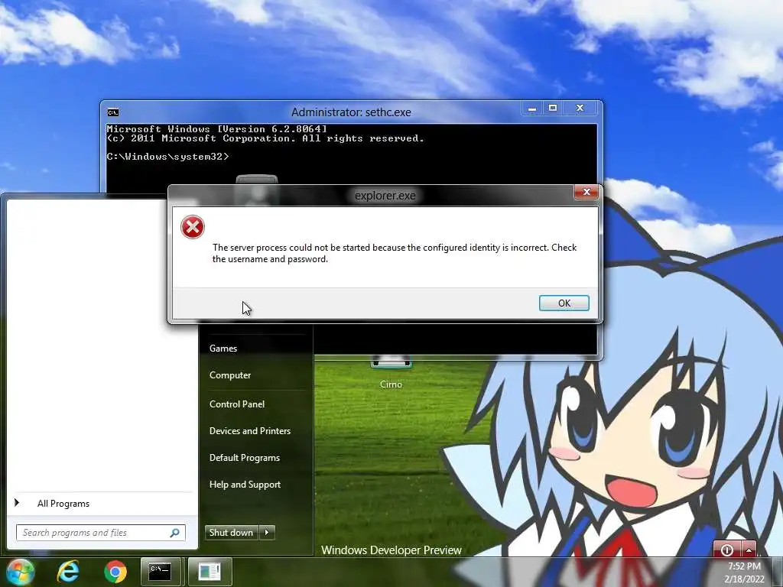
Task: Click the OK button in explorer.exe dialog
Action: [x=564, y=303]
